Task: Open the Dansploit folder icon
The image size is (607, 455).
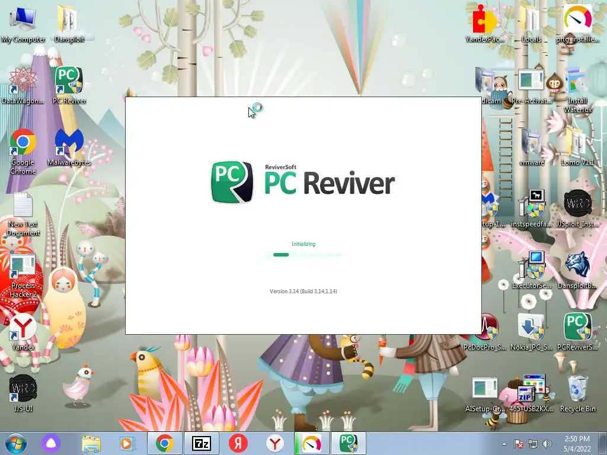Action: (69, 24)
